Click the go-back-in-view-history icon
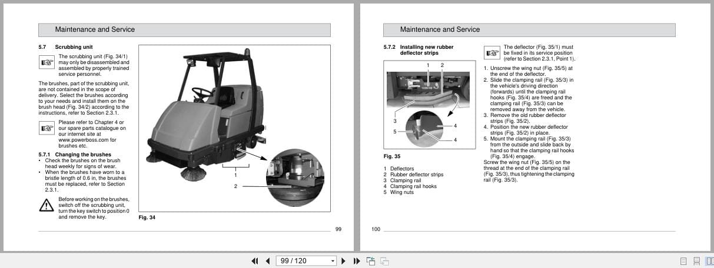 click(x=371, y=261)
